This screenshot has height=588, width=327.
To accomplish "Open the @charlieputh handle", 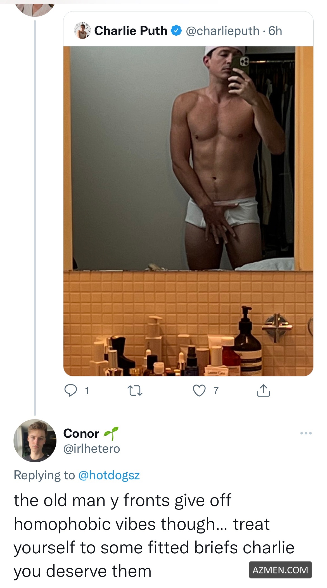I will pyautogui.click(x=222, y=31).
